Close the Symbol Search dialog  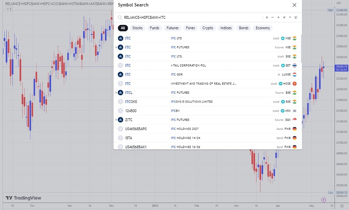(x=294, y=5)
